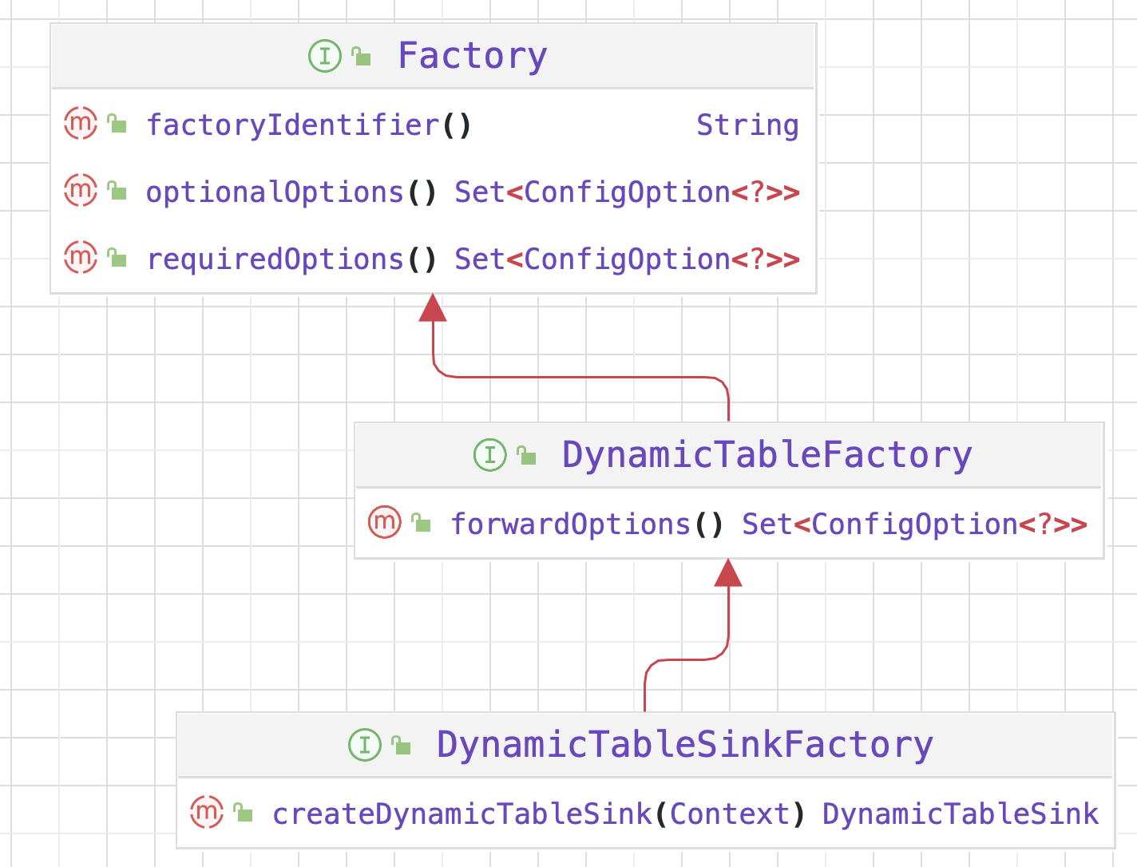Image resolution: width=1137 pixels, height=867 pixels.
Task: Select the createDynamicTableSink method name
Action: point(462,814)
